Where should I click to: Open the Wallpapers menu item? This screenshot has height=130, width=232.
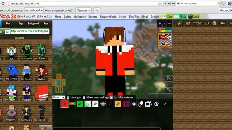point(80,17)
